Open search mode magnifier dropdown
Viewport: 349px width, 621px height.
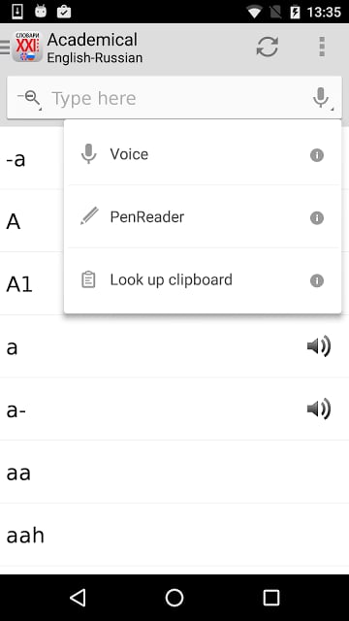coord(29,98)
